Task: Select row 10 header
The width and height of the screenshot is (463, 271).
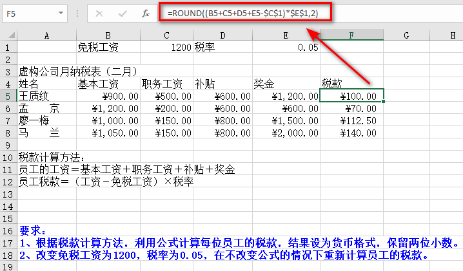Action: [8, 157]
